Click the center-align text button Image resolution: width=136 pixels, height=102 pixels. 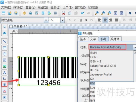tap(105, 20)
